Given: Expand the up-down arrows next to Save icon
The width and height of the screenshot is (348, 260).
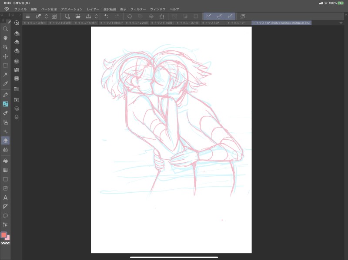Looking at the screenshot, I should click(x=96, y=16).
